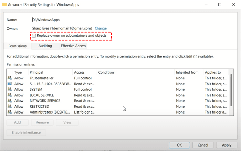Click This folder a... in Administrators row
Viewport: 241px width, 151px height.
[x=216, y=112]
